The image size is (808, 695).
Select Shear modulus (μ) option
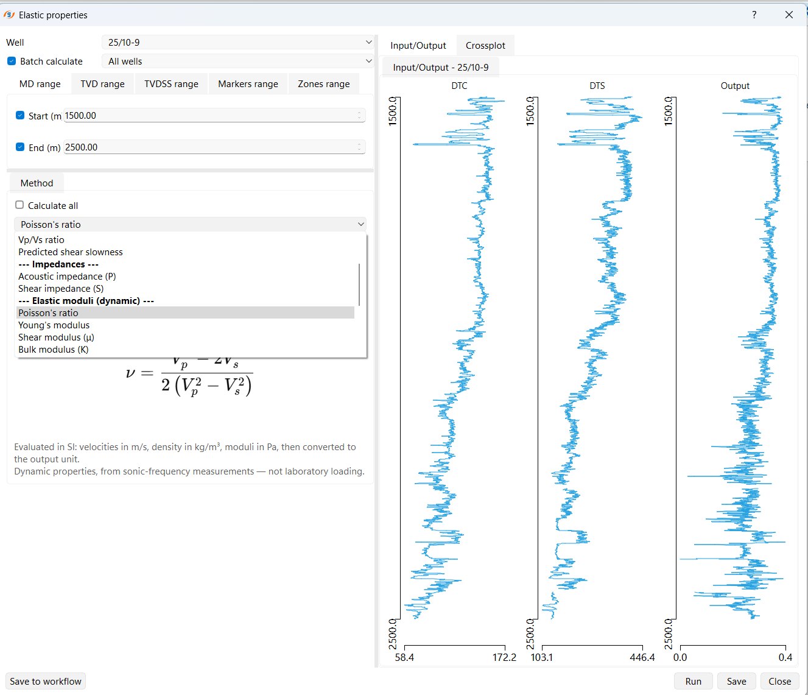(185, 337)
